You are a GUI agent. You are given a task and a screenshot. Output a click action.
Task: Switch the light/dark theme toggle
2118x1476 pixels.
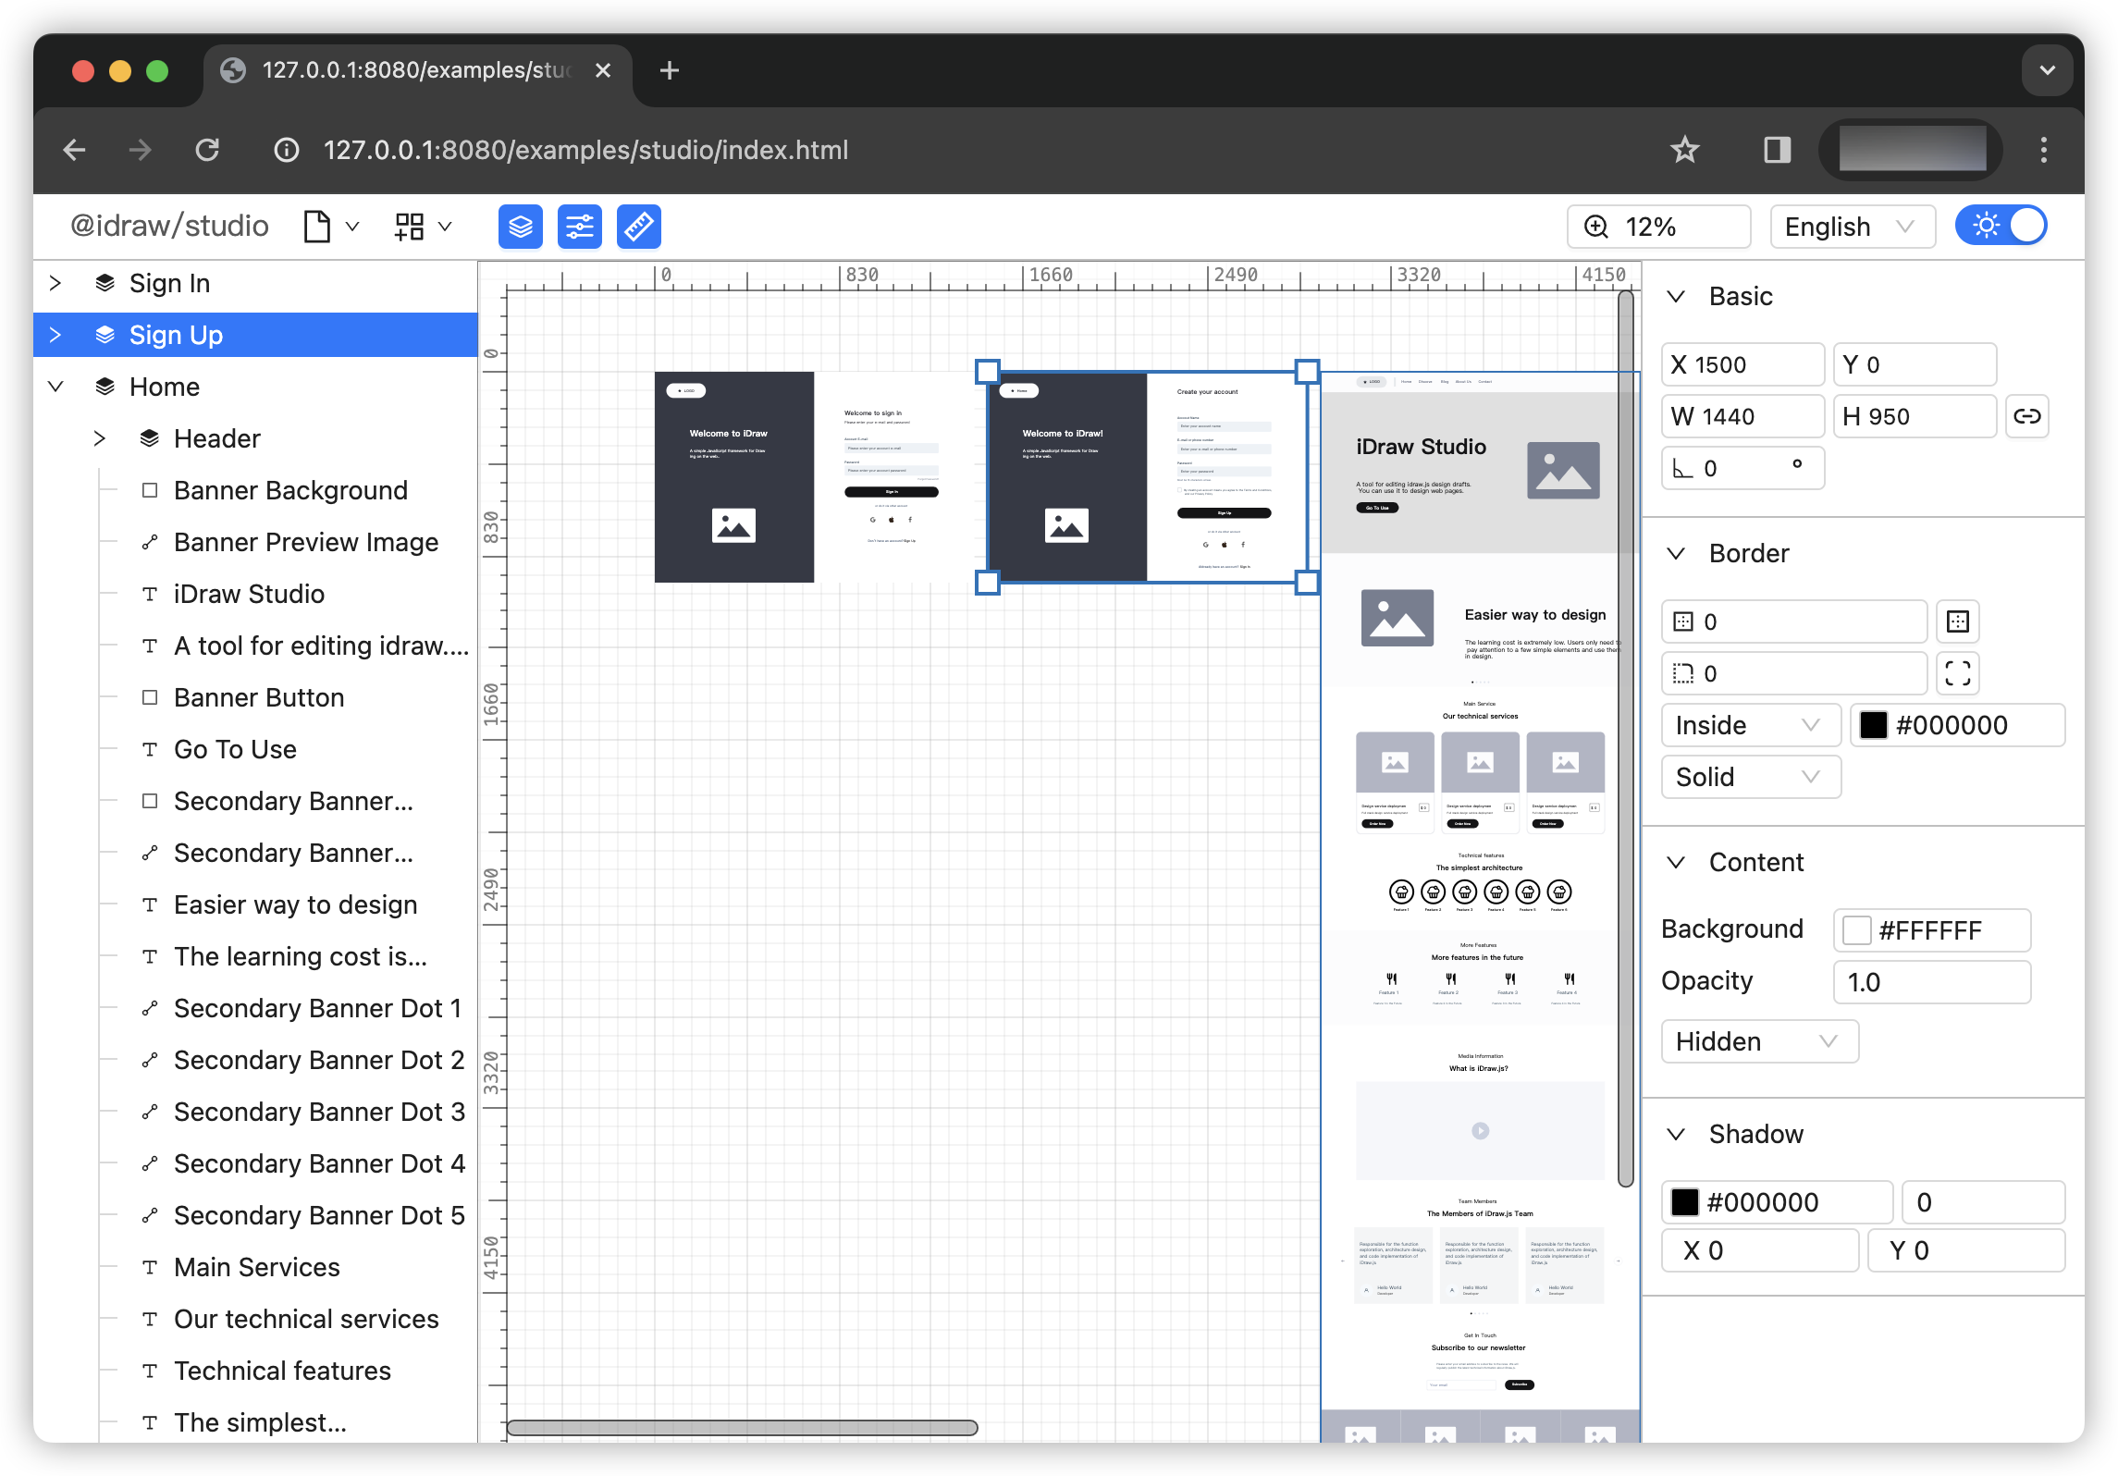tap(2001, 227)
